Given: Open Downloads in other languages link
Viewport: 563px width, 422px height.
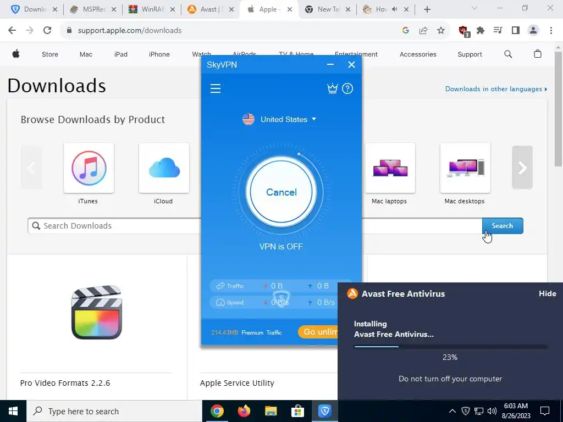Looking at the screenshot, I should point(496,89).
